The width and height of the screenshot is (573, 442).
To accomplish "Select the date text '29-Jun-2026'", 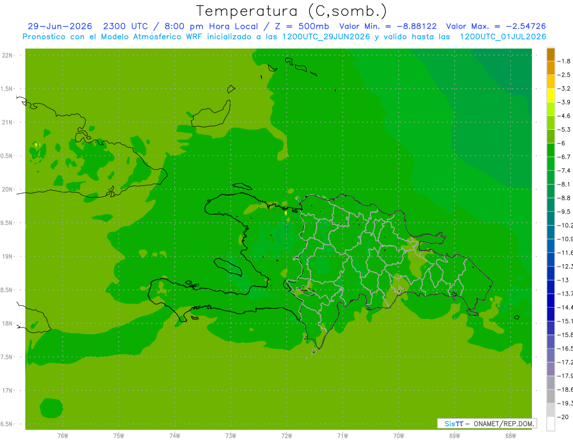I will [x=60, y=26].
